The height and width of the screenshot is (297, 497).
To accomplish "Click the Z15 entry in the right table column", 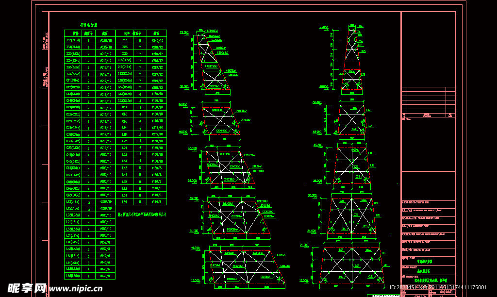I will (x=125, y=40).
